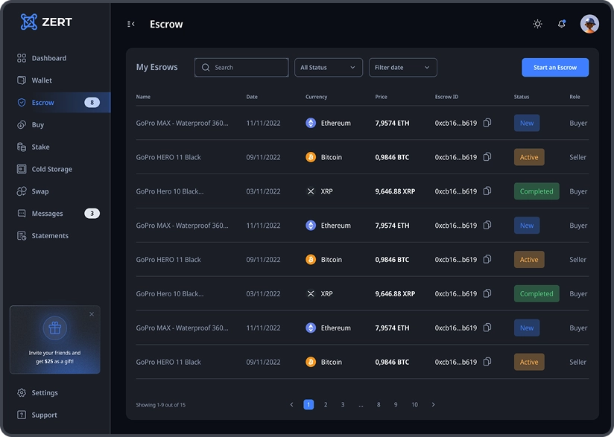Click the pagination ellipsis

coord(361,405)
